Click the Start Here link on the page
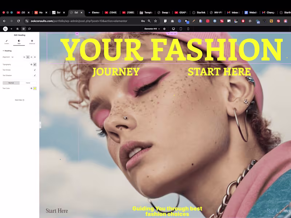291x218 pixels. tap(56, 210)
